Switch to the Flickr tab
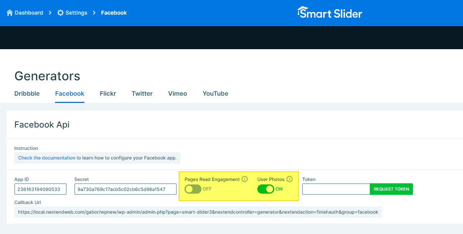The height and width of the screenshot is (234, 463). [x=108, y=93]
